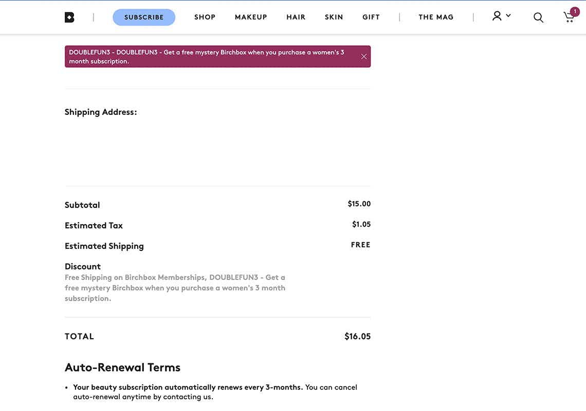This screenshot has height=411, width=586.
Task: Open the account user icon
Action: coord(497,16)
